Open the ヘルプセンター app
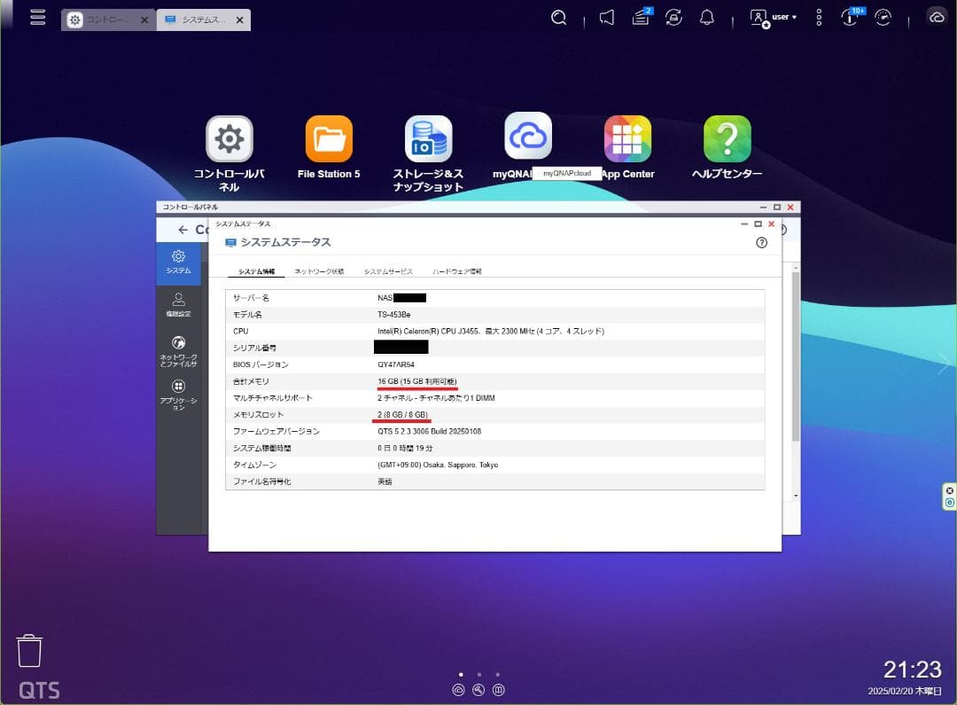The width and height of the screenshot is (957, 705). (x=727, y=137)
